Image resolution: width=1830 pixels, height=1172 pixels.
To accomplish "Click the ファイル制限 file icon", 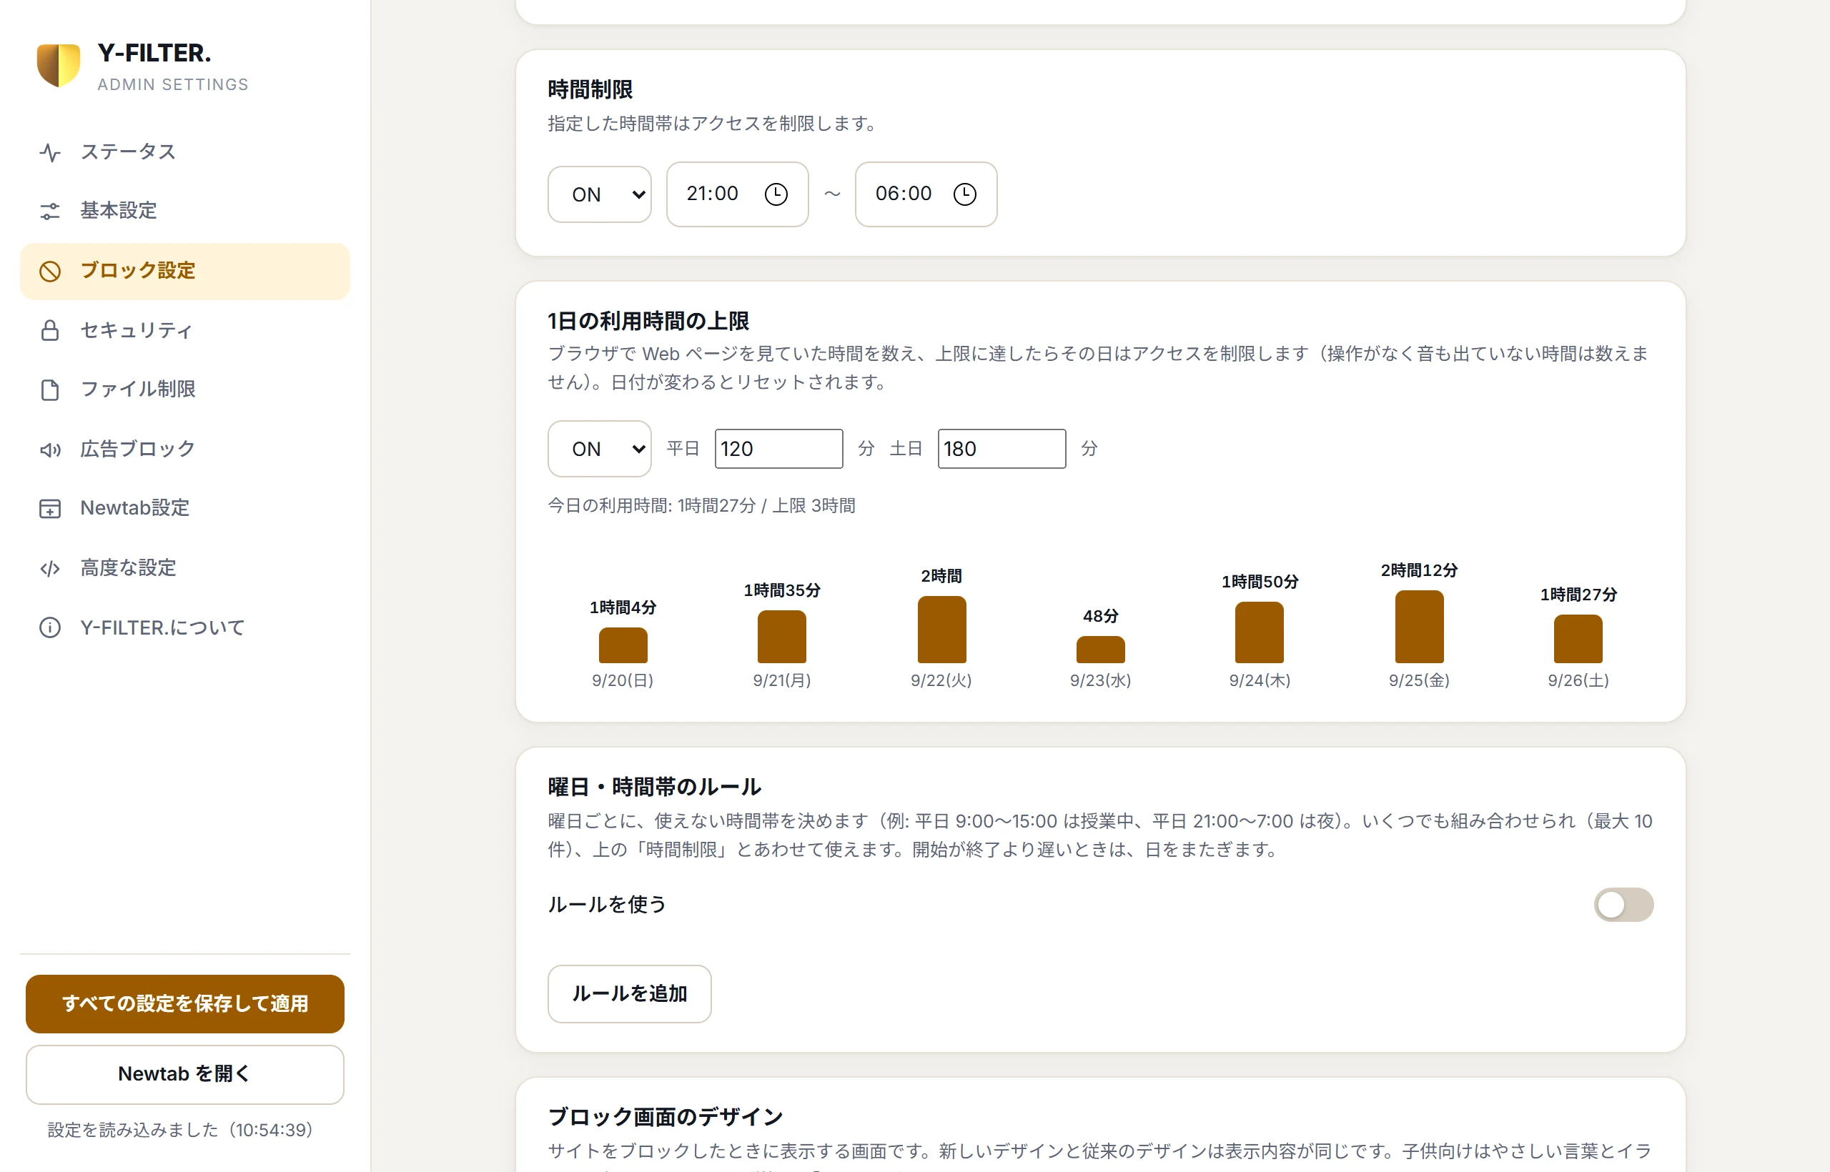I will pyautogui.click(x=50, y=389).
